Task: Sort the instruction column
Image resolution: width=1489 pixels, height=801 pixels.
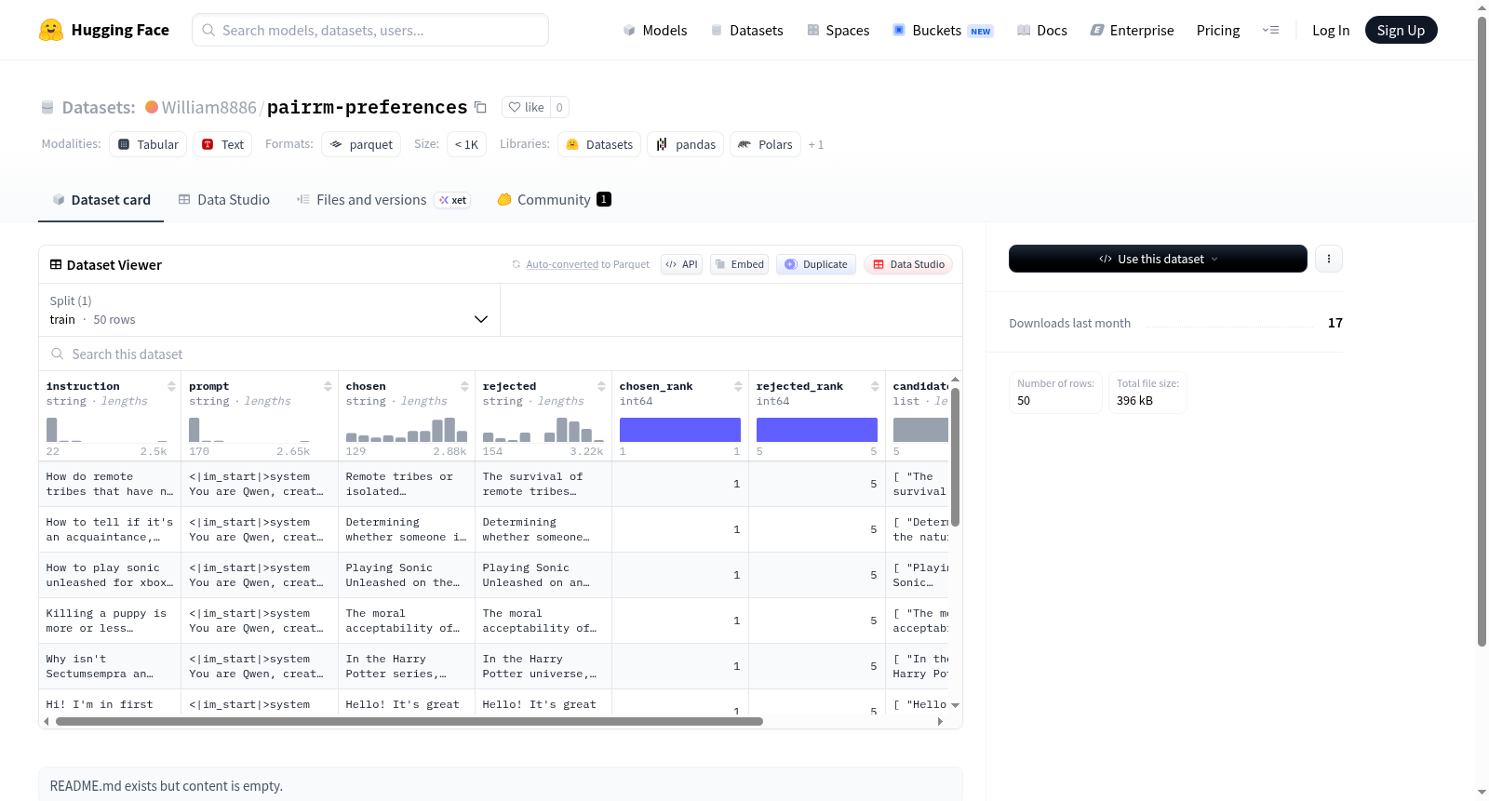Action: (x=171, y=386)
